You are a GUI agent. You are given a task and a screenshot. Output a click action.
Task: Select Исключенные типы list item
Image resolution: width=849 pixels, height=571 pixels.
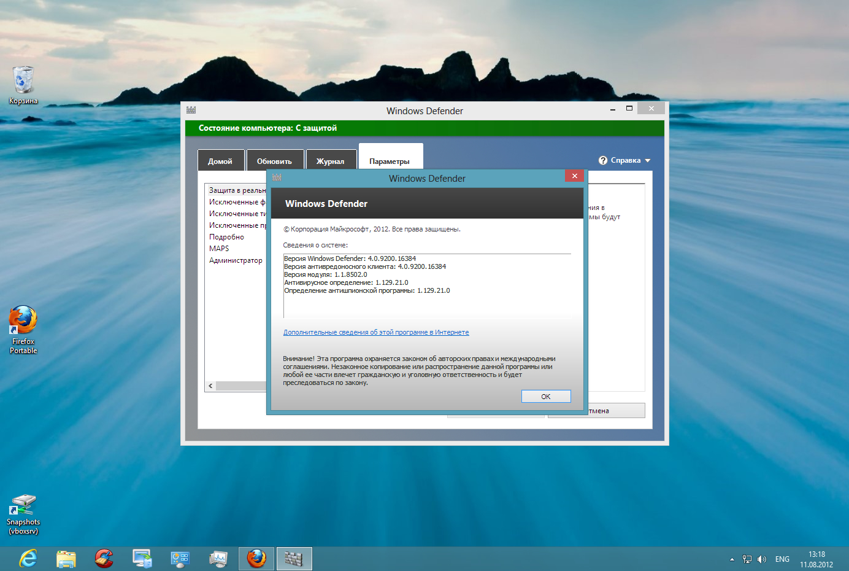pos(237,214)
